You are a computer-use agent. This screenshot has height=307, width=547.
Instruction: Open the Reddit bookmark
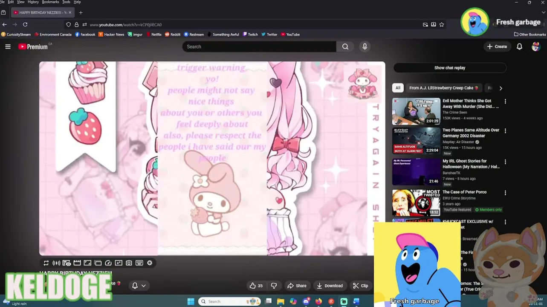tap(173, 35)
